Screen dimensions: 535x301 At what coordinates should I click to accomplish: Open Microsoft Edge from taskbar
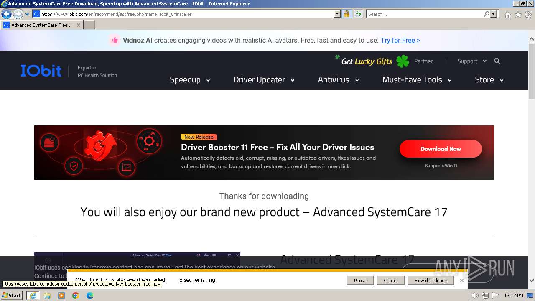[x=90, y=296]
